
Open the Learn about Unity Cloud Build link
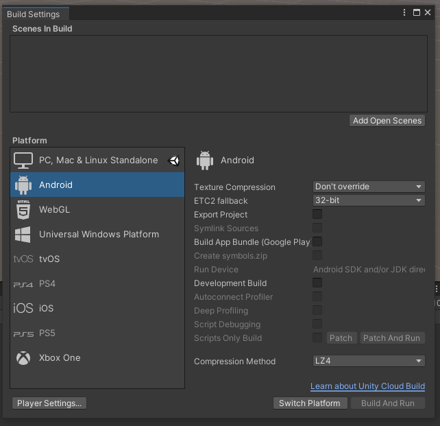point(367,386)
